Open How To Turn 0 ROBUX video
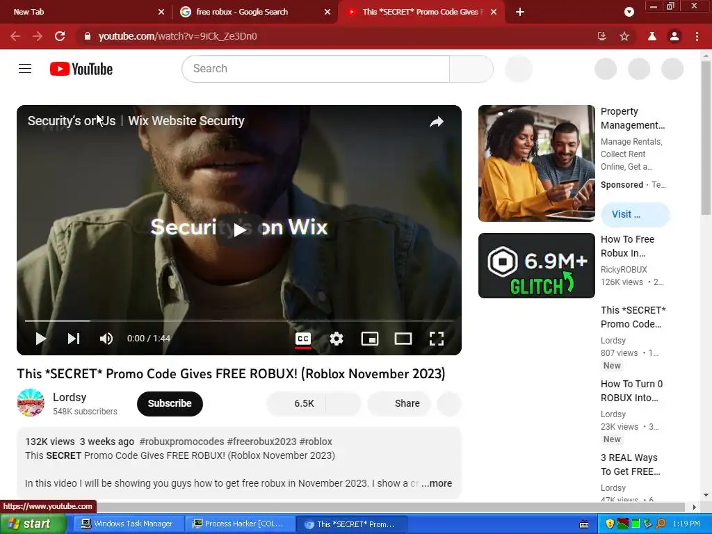Image resolution: width=712 pixels, height=534 pixels. point(631,391)
